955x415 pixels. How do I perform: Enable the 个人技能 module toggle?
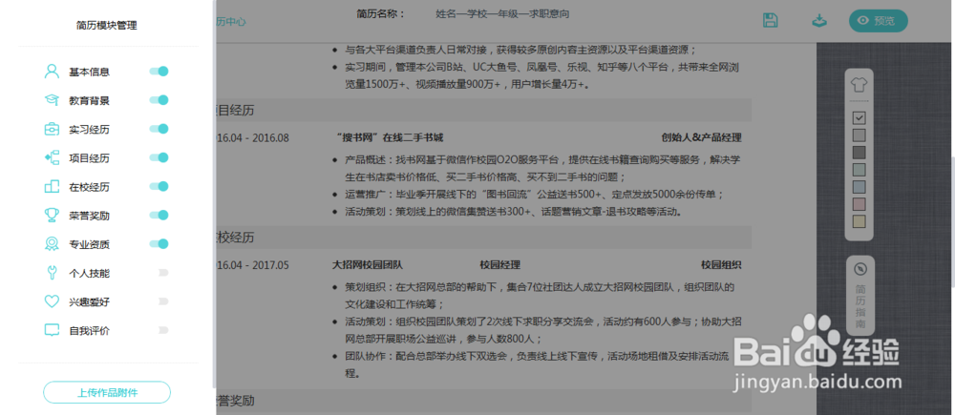(162, 273)
